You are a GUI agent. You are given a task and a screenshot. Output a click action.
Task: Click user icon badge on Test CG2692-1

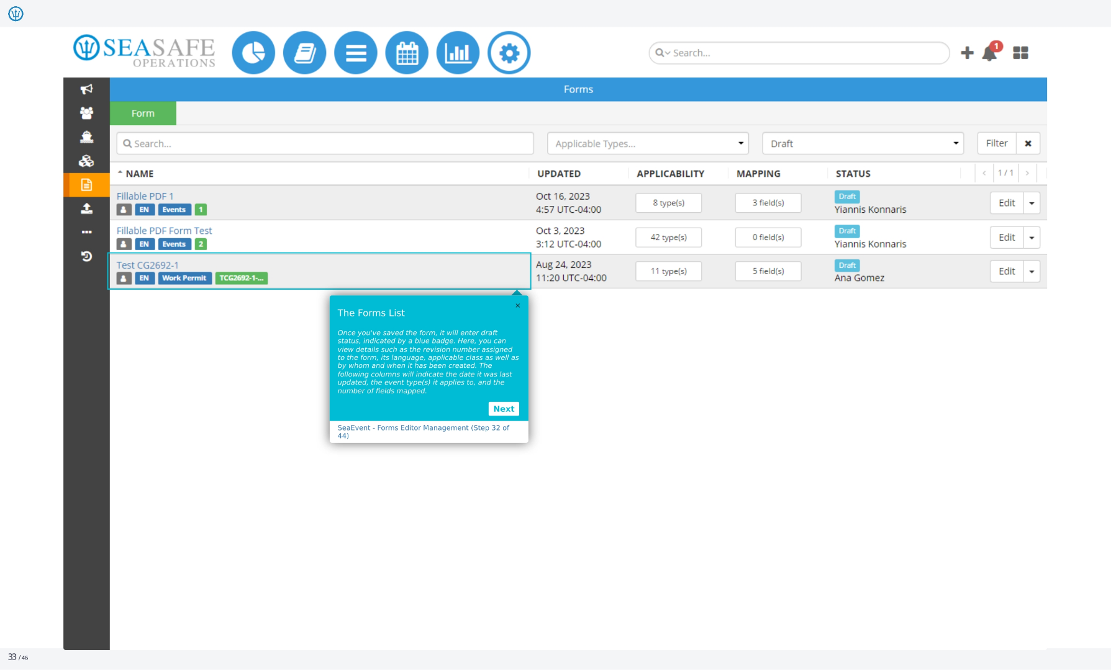tap(124, 278)
